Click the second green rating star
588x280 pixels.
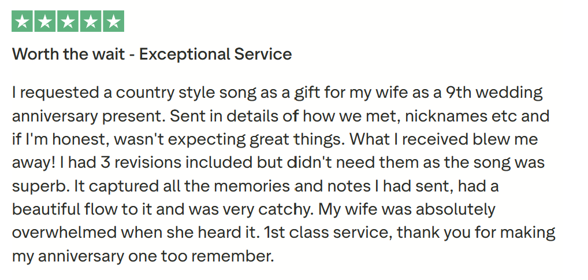coord(45,21)
